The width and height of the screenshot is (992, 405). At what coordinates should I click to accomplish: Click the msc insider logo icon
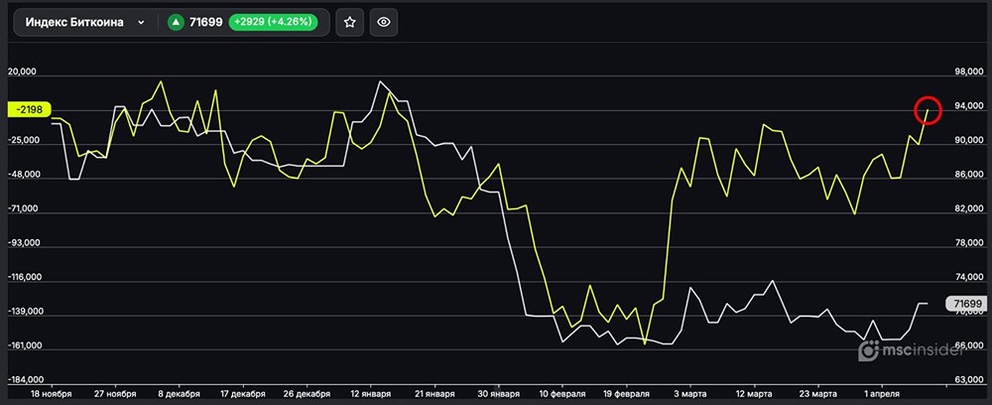(869, 351)
